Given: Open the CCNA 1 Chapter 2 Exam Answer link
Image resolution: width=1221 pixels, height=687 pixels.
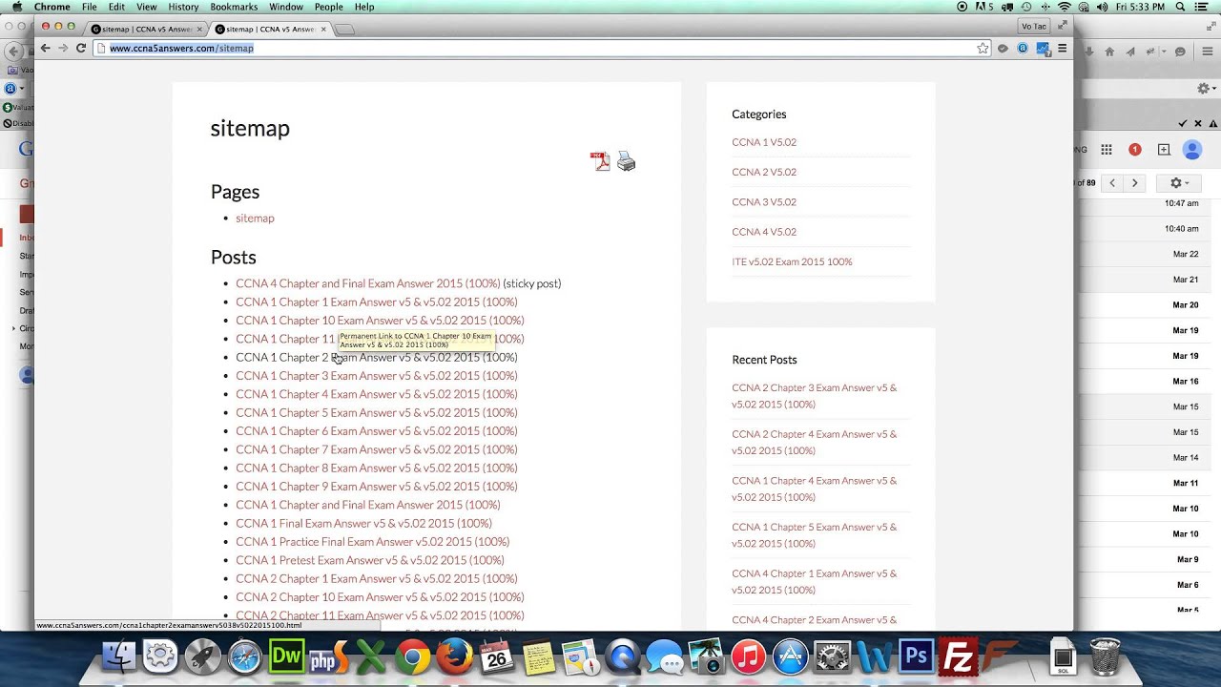Looking at the screenshot, I should 376,357.
